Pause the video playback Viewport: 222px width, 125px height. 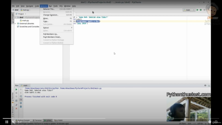click(7, 122)
